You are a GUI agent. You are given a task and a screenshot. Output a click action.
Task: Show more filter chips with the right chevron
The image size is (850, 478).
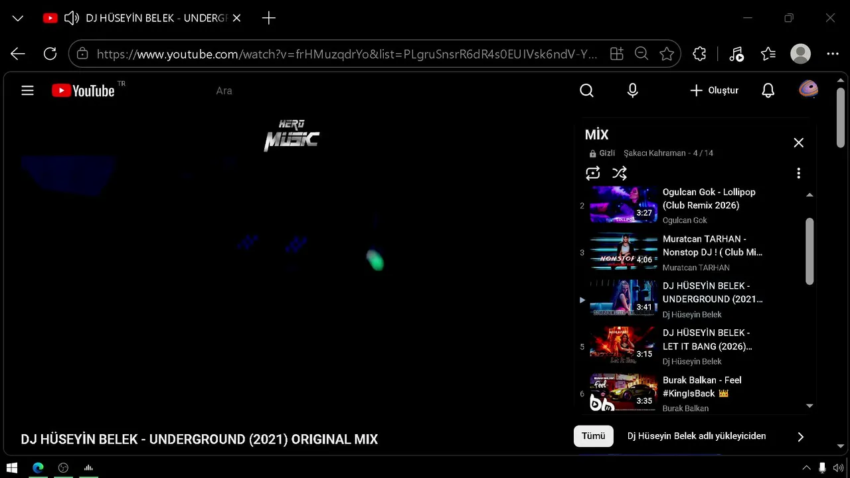tap(800, 436)
